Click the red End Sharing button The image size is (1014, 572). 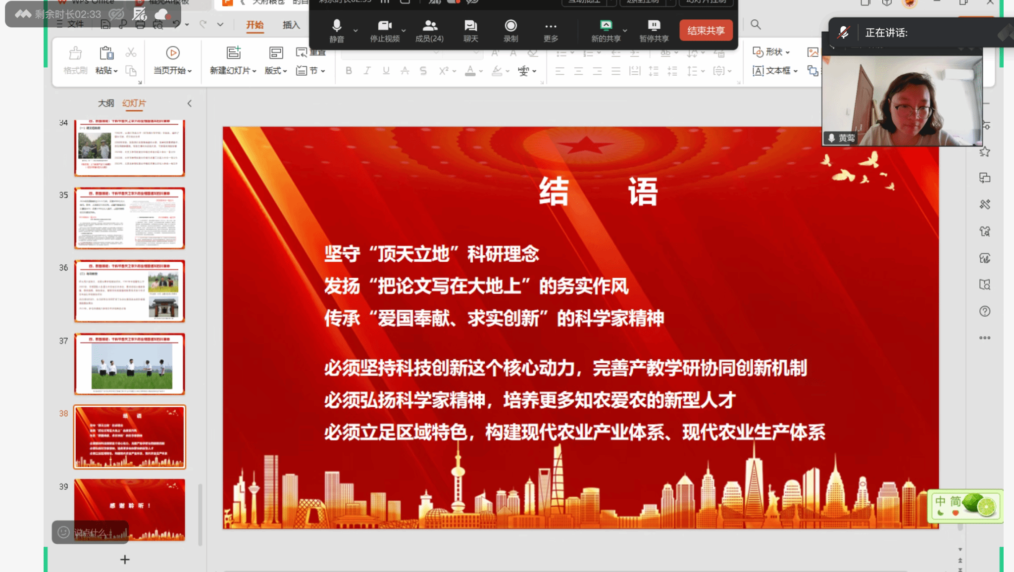[706, 31]
